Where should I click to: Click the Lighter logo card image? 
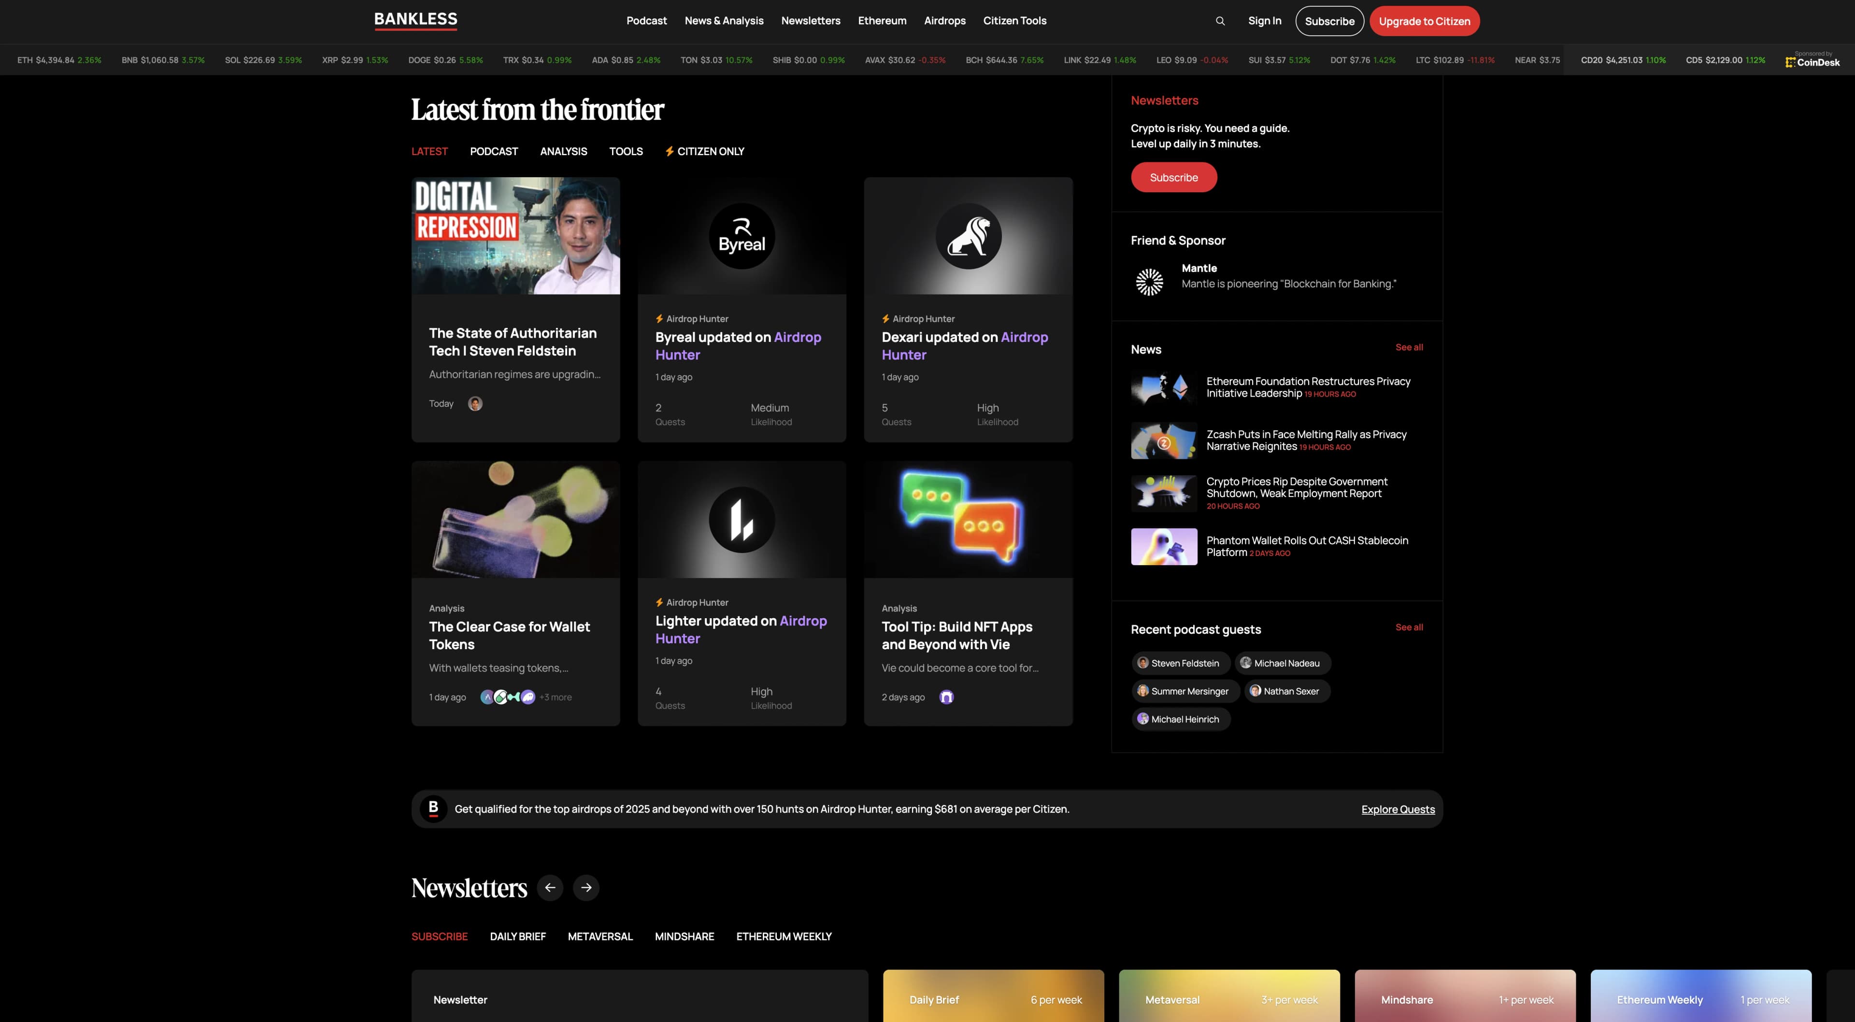point(741,520)
